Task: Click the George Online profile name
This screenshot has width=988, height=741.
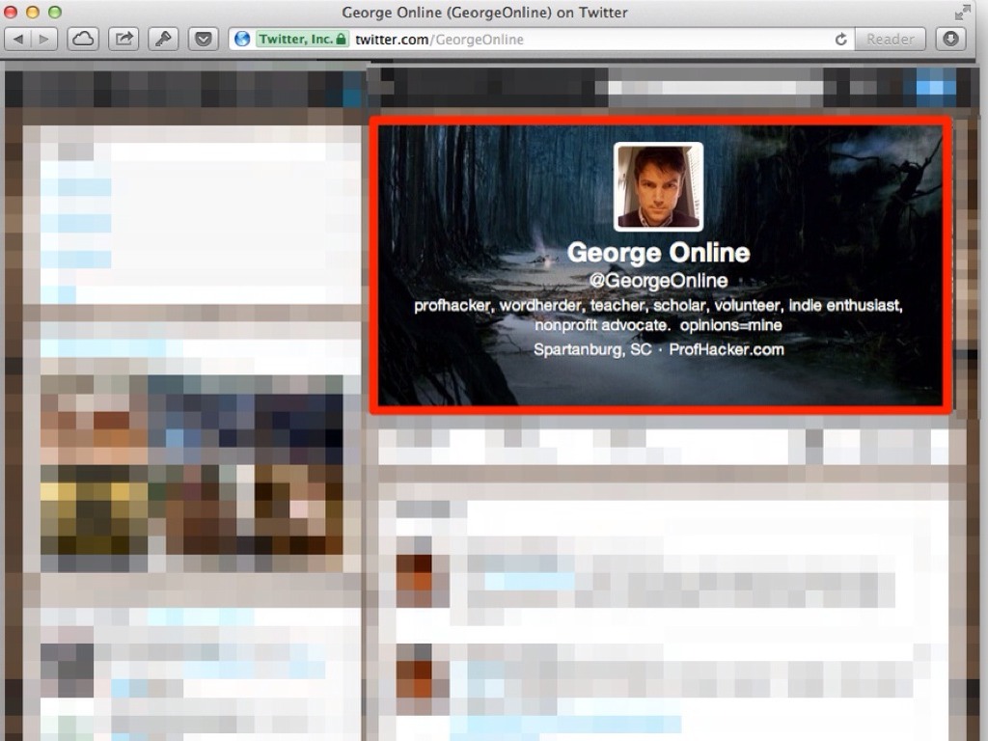Action: point(658,253)
